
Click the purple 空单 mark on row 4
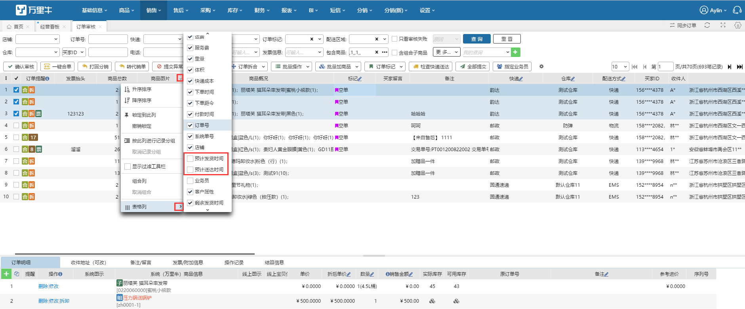pos(341,126)
